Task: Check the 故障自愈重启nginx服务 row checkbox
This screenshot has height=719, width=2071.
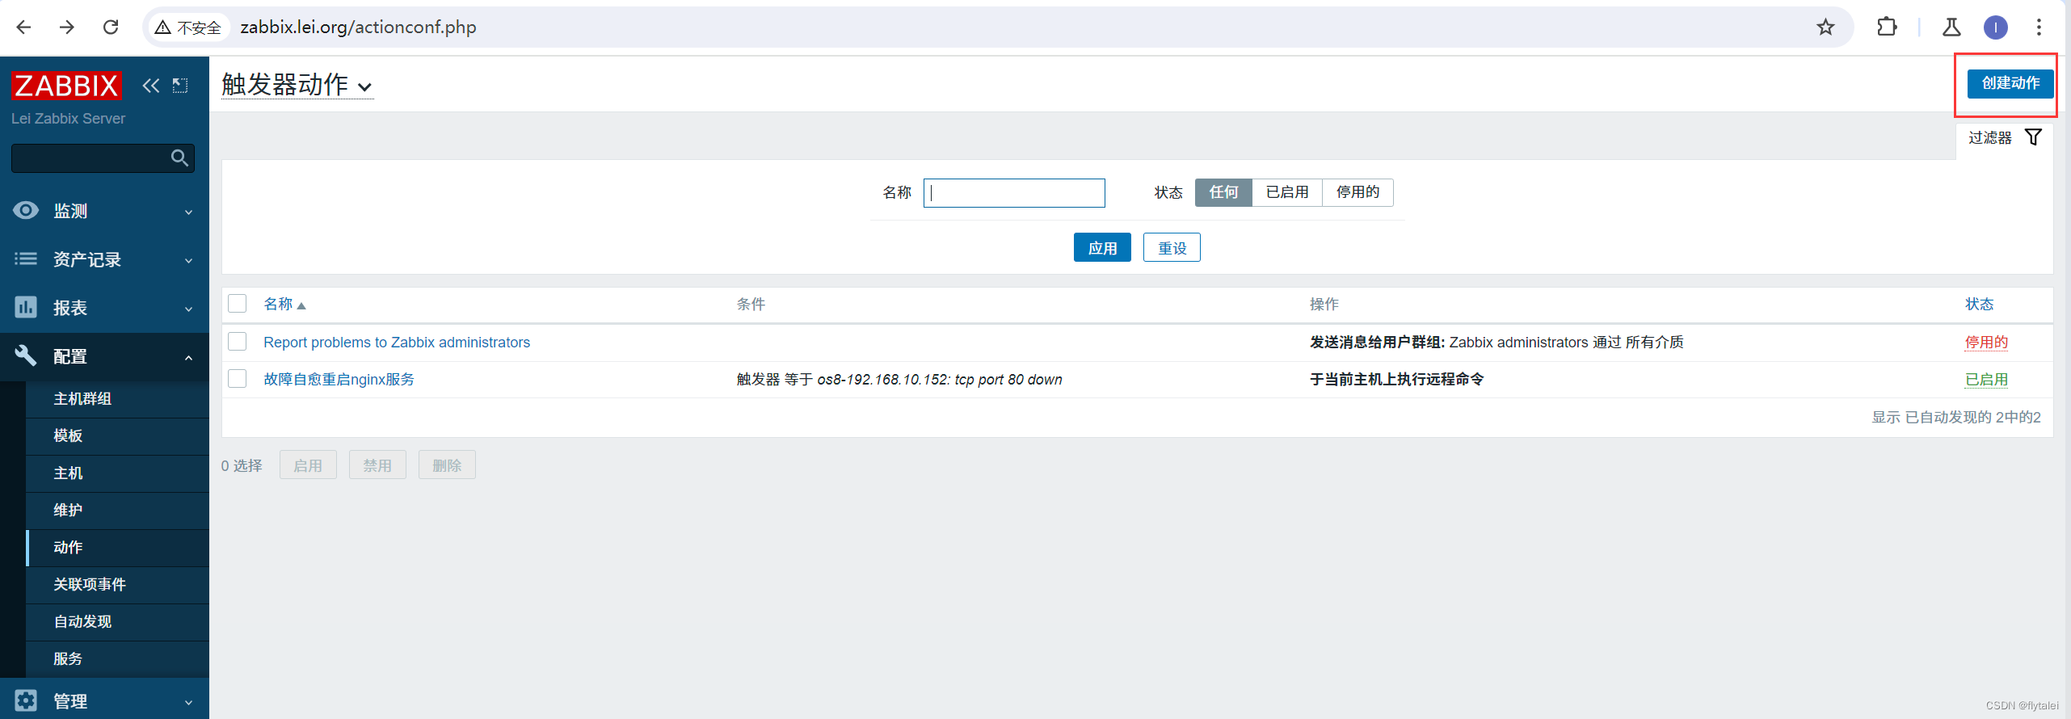Action: point(237,379)
